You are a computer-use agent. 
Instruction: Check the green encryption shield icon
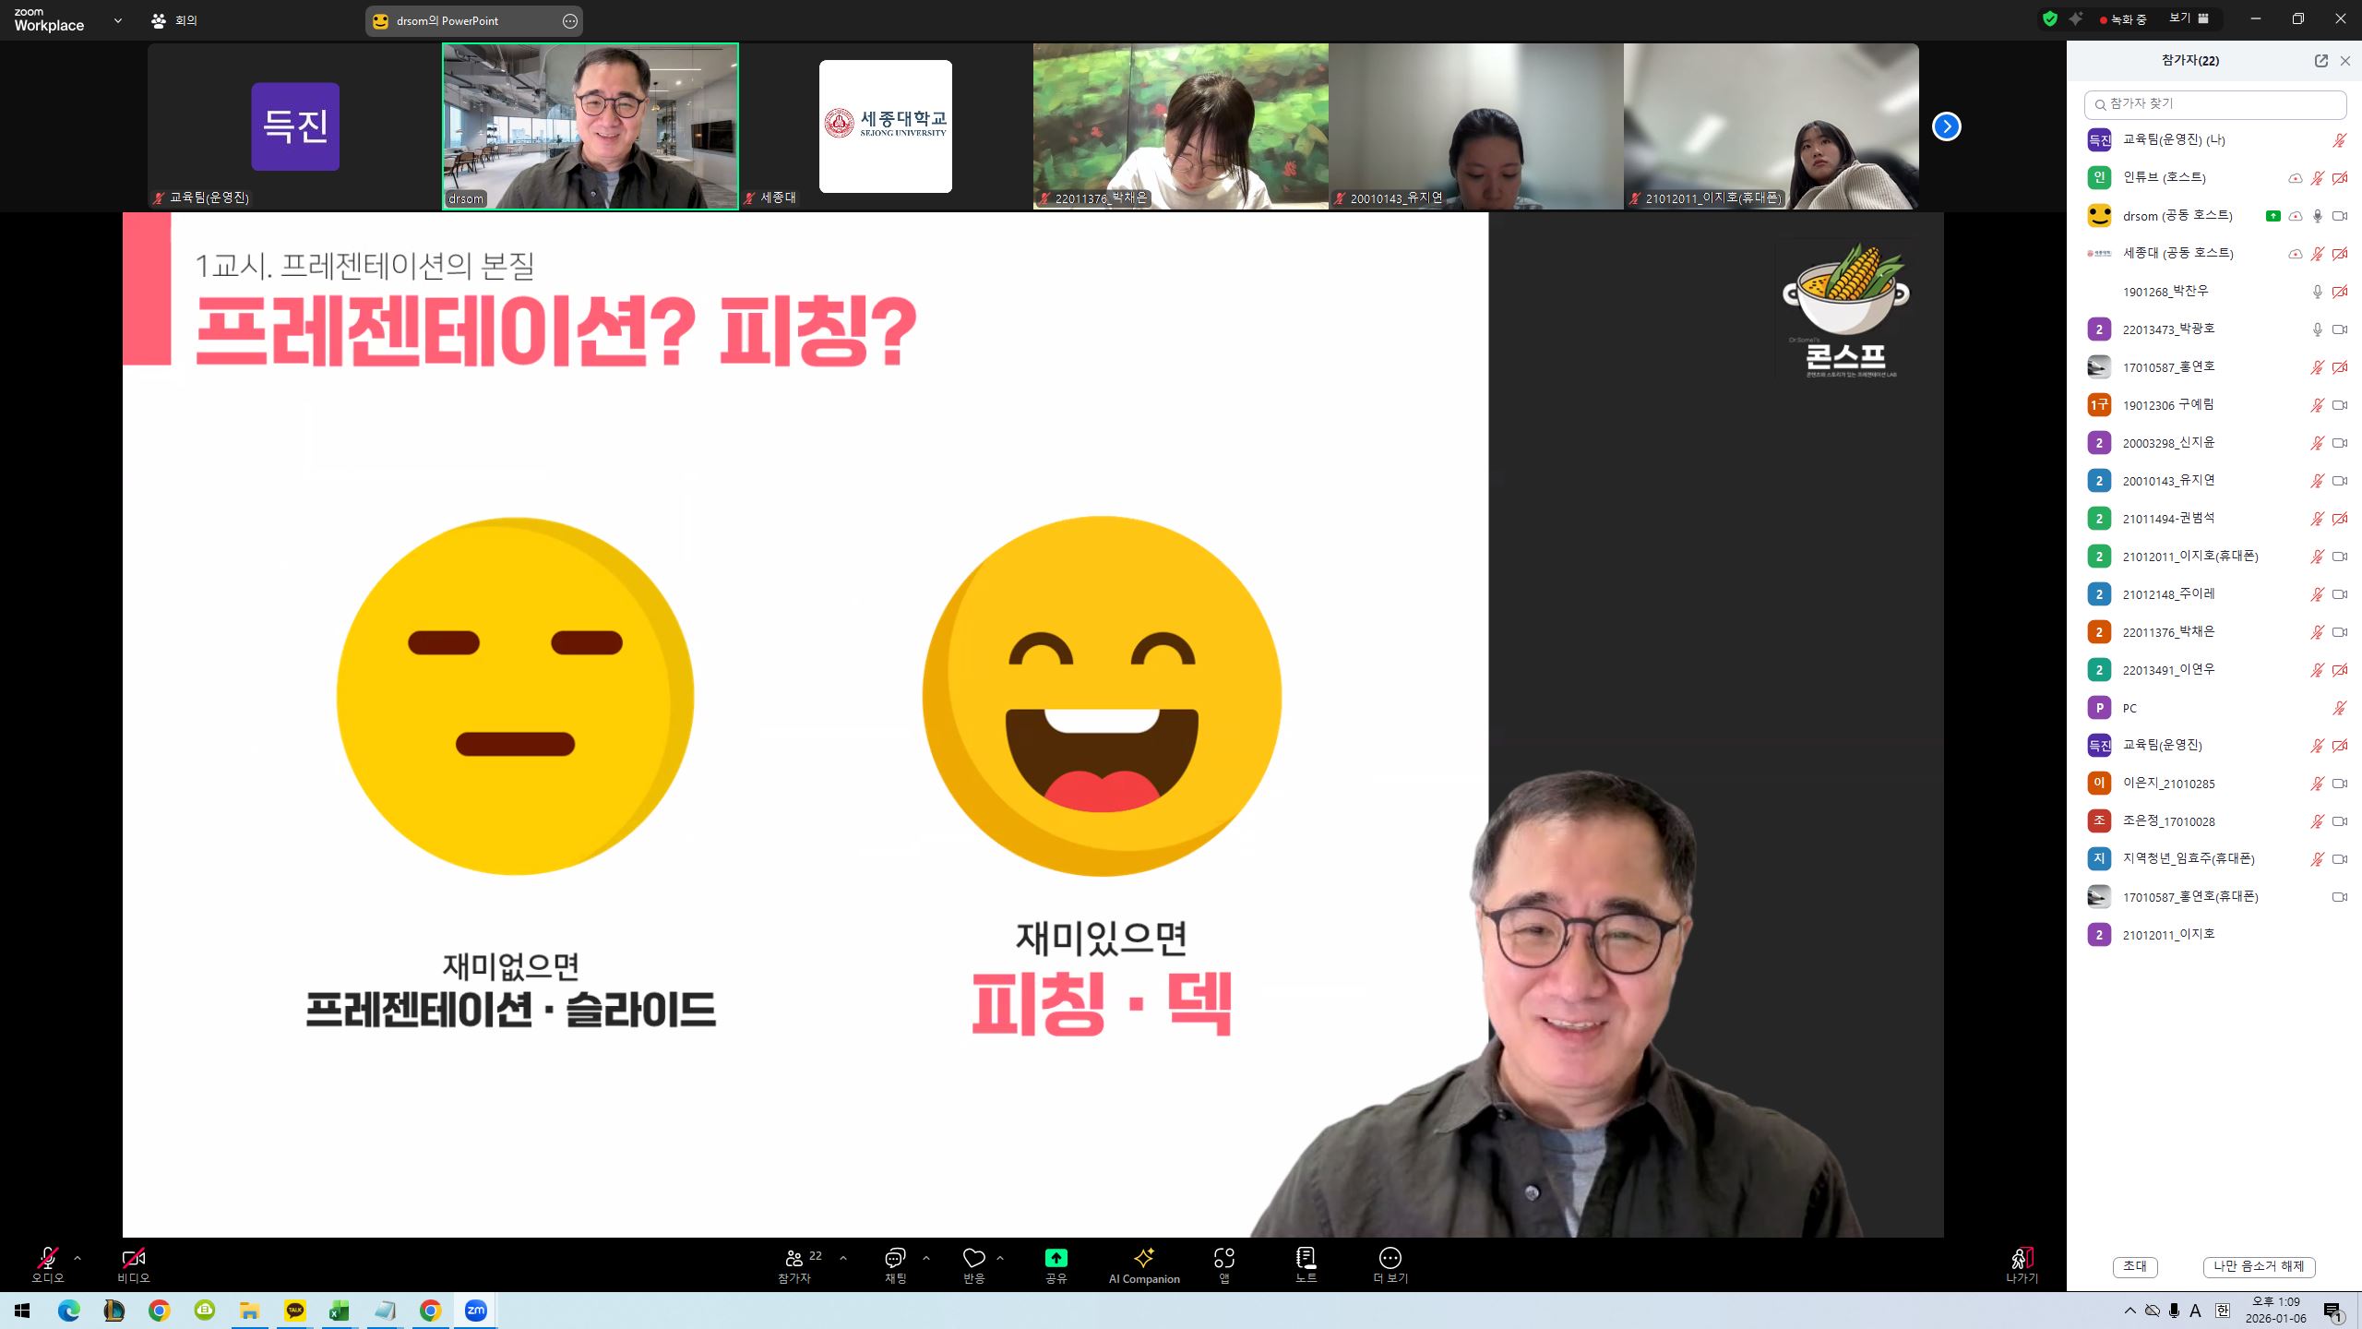tap(2050, 18)
